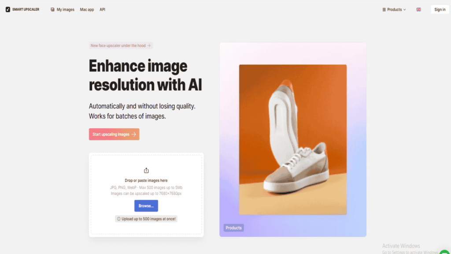The width and height of the screenshot is (451, 254).
Task: Click the My images gallery icon
Action: pyautogui.click(x=52, y=10)
